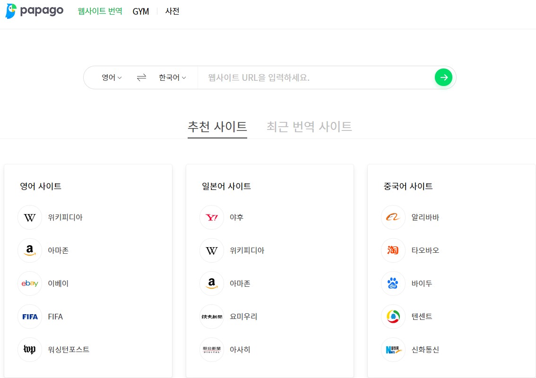Click the papago wordmark text
This screenshot has height=378, width=536.
[x=42, y=11]
